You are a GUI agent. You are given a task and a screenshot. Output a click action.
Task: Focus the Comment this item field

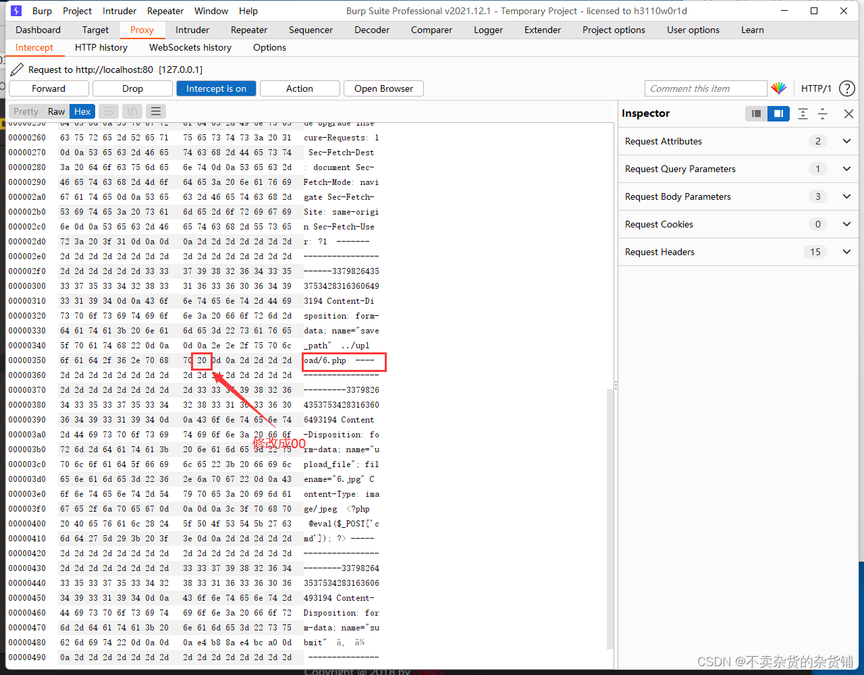coord(706,88)
